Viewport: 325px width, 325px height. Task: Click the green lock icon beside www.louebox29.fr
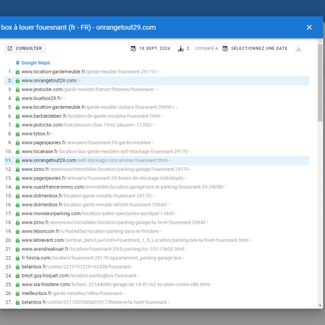[18, 98]
